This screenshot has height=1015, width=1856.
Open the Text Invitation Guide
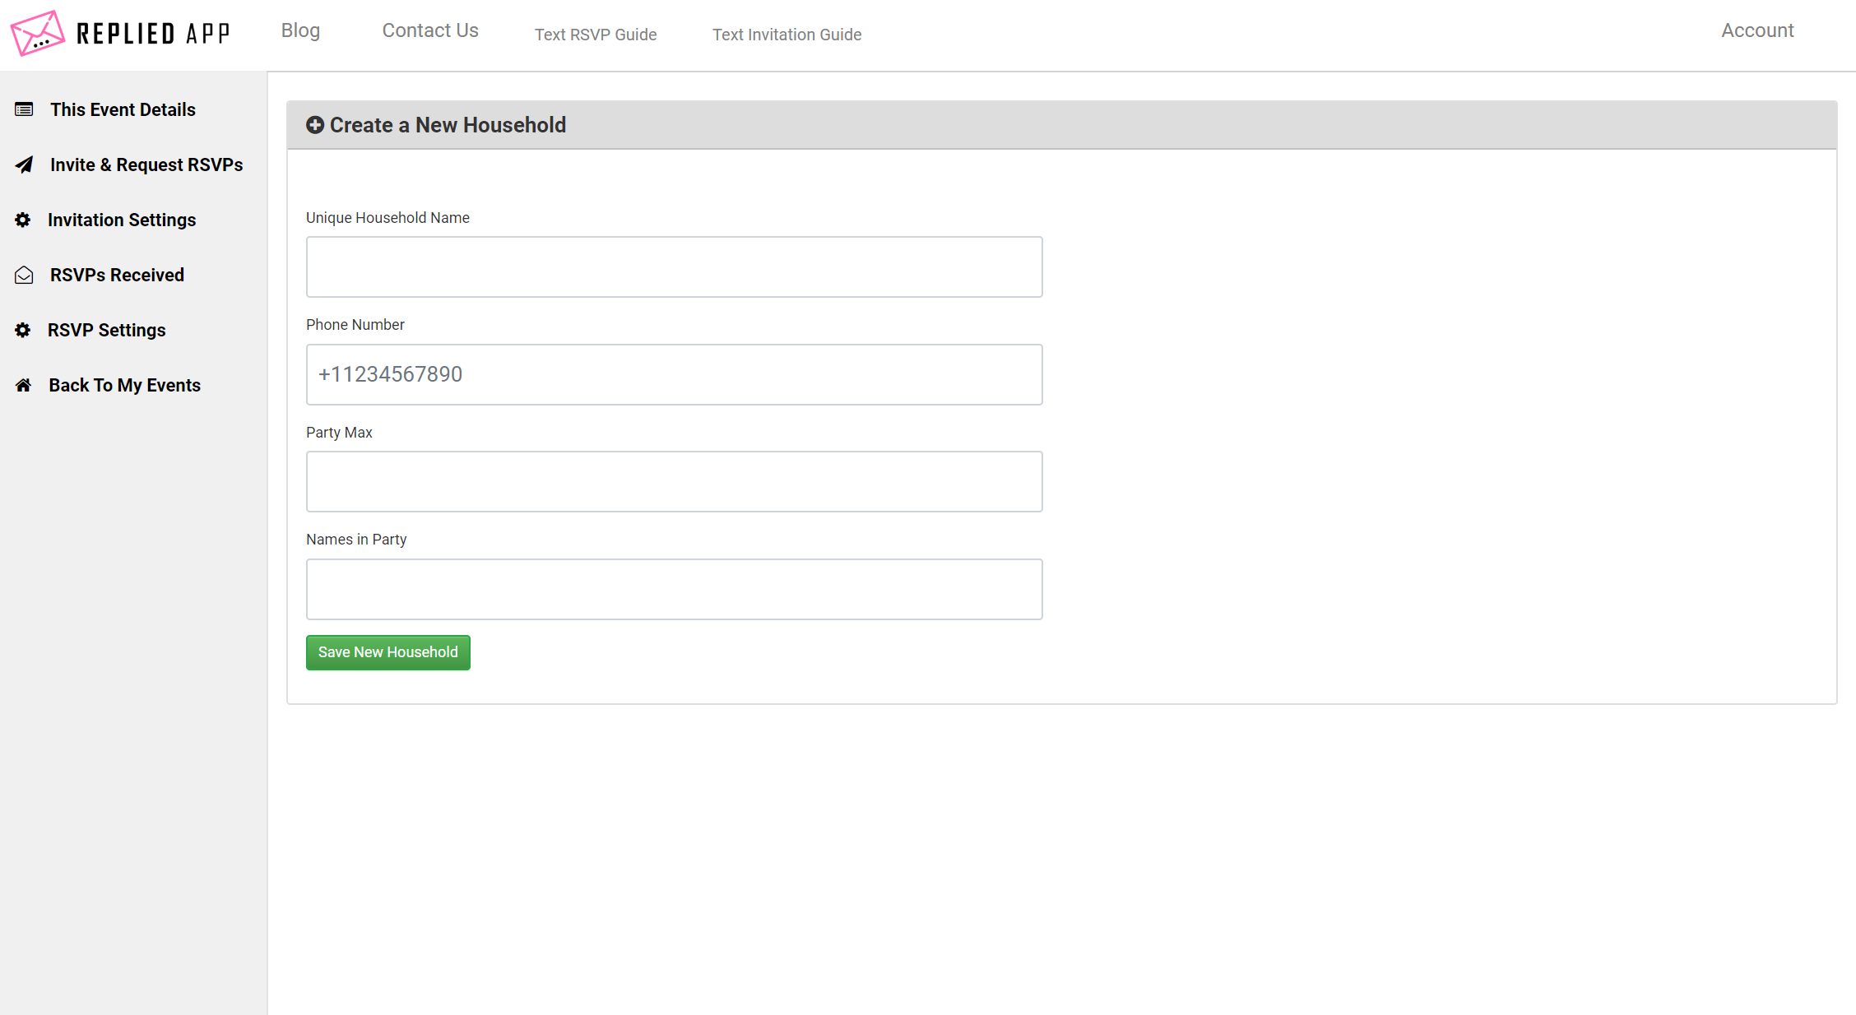[x=786, y=35]
